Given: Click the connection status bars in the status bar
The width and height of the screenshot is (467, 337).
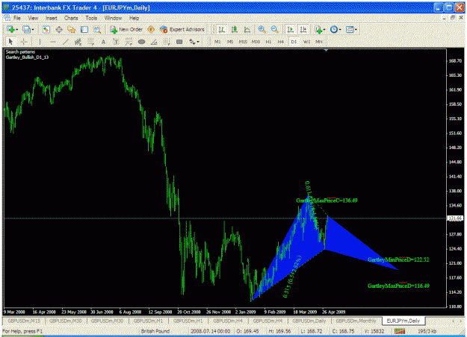Looking at the screenshot, I should 400,331.
